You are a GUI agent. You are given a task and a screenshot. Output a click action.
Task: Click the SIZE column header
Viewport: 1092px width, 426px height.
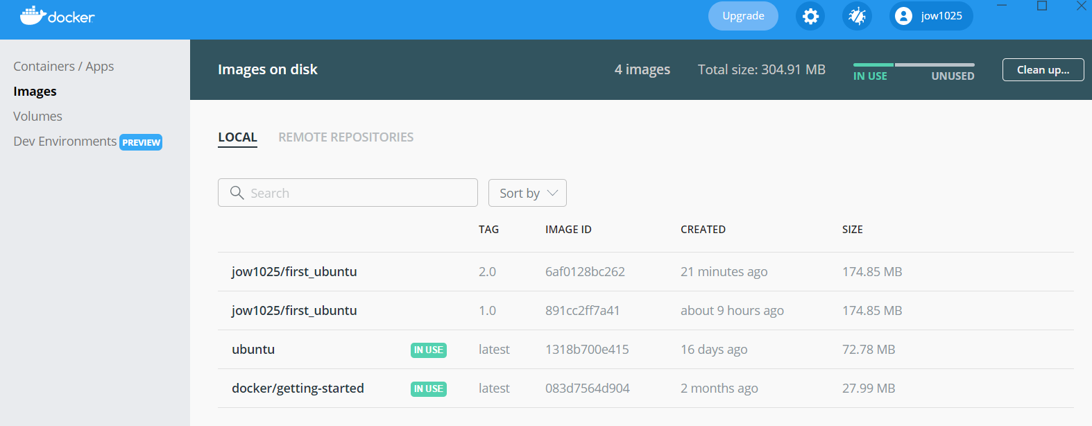pyautogui.click(x=852, y=230)
